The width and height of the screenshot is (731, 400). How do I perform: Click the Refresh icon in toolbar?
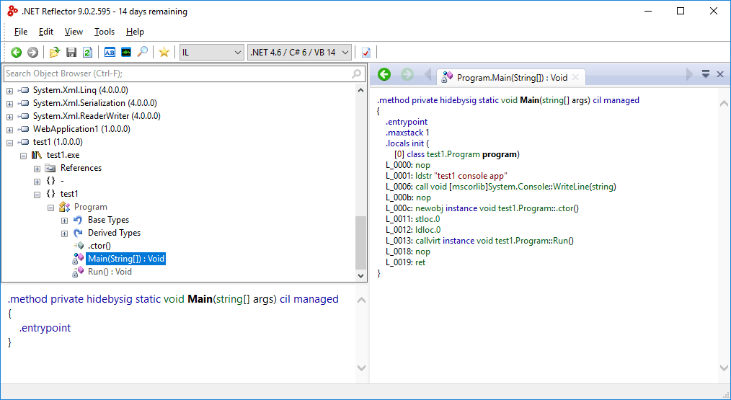pyautogui.click(x=87, y=52)
